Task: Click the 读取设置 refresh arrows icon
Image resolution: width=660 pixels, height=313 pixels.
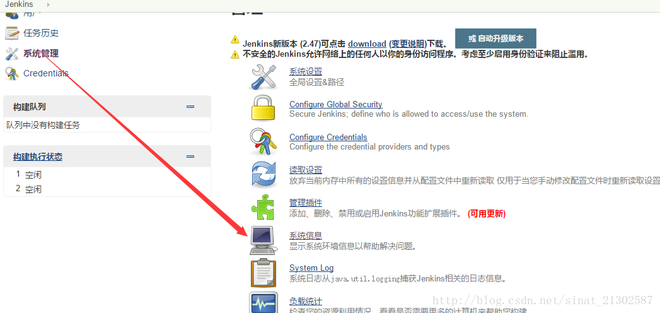Action: [x=263, y=174]
